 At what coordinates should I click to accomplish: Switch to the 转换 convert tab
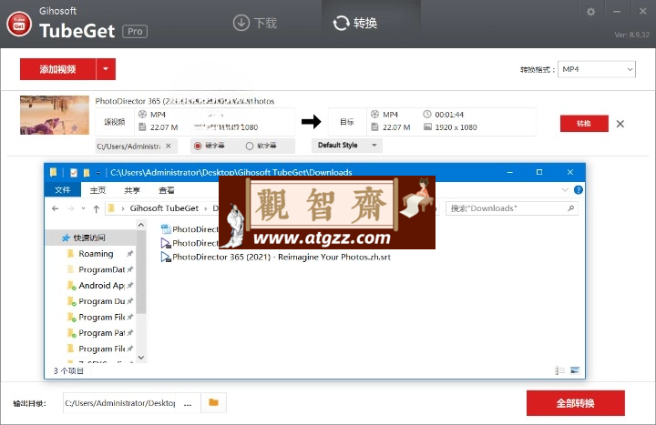pos(355,23)
